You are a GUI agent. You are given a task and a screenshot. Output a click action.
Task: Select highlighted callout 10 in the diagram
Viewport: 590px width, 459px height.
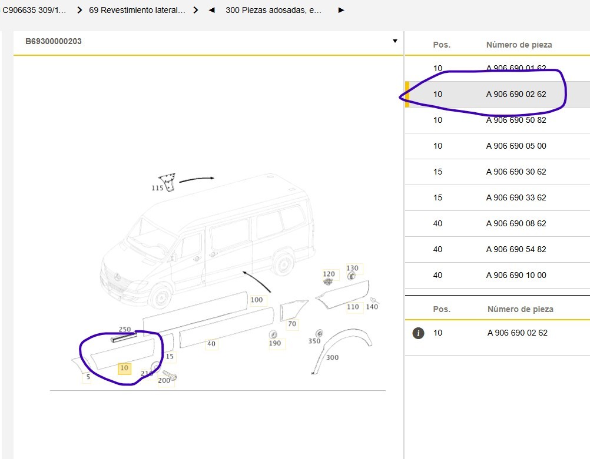pyautogui.click(x=124, y=368)
